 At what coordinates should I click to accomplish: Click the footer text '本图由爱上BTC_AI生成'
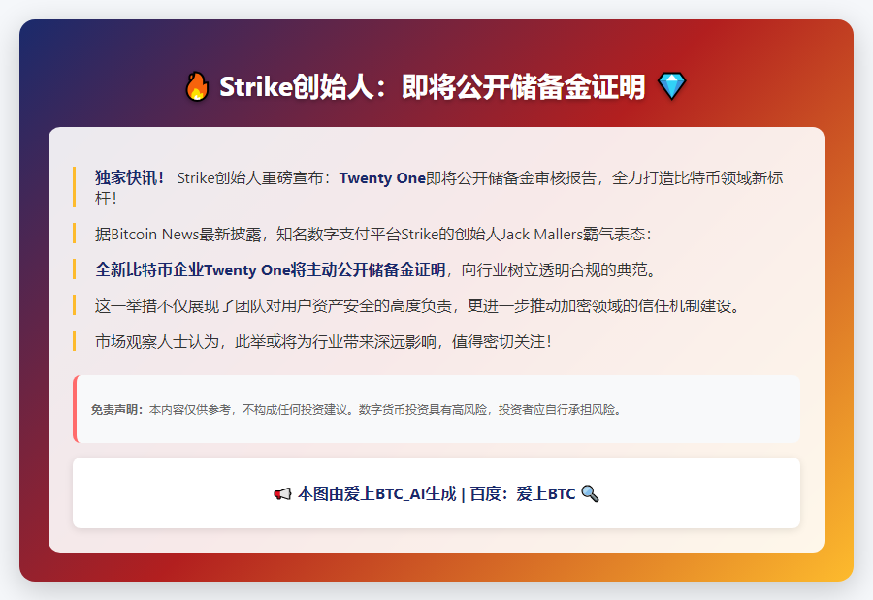pos(377,493)
